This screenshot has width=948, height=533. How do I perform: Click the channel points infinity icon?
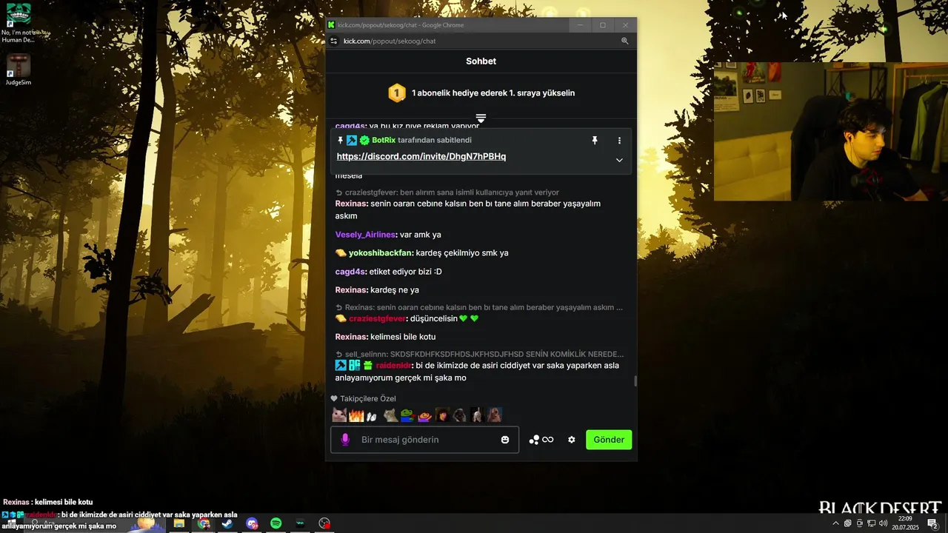(548, 440)
